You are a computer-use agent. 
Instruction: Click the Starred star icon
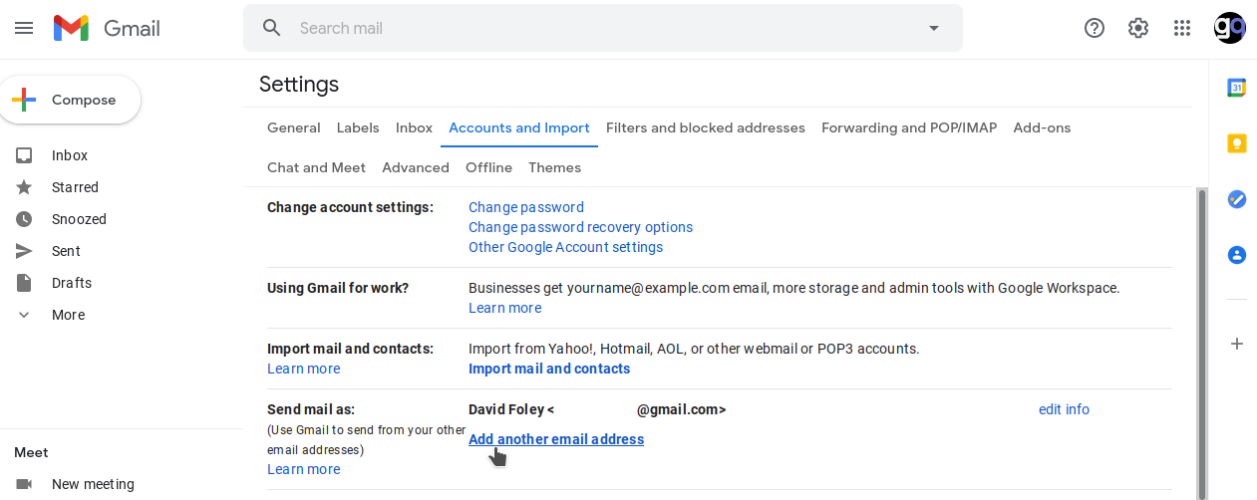[x=25, y=187]
